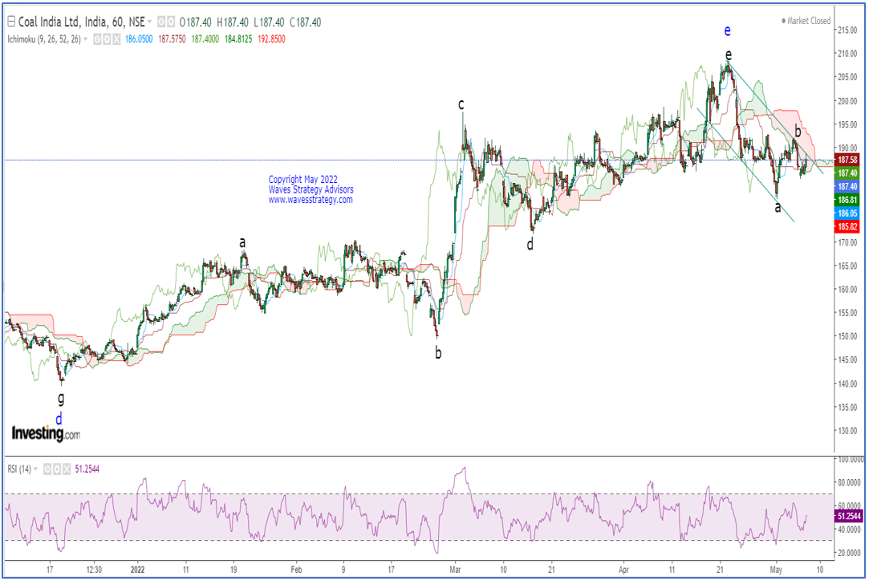Click the wave label g near December low
869x581 pixels.
(61, 398)
